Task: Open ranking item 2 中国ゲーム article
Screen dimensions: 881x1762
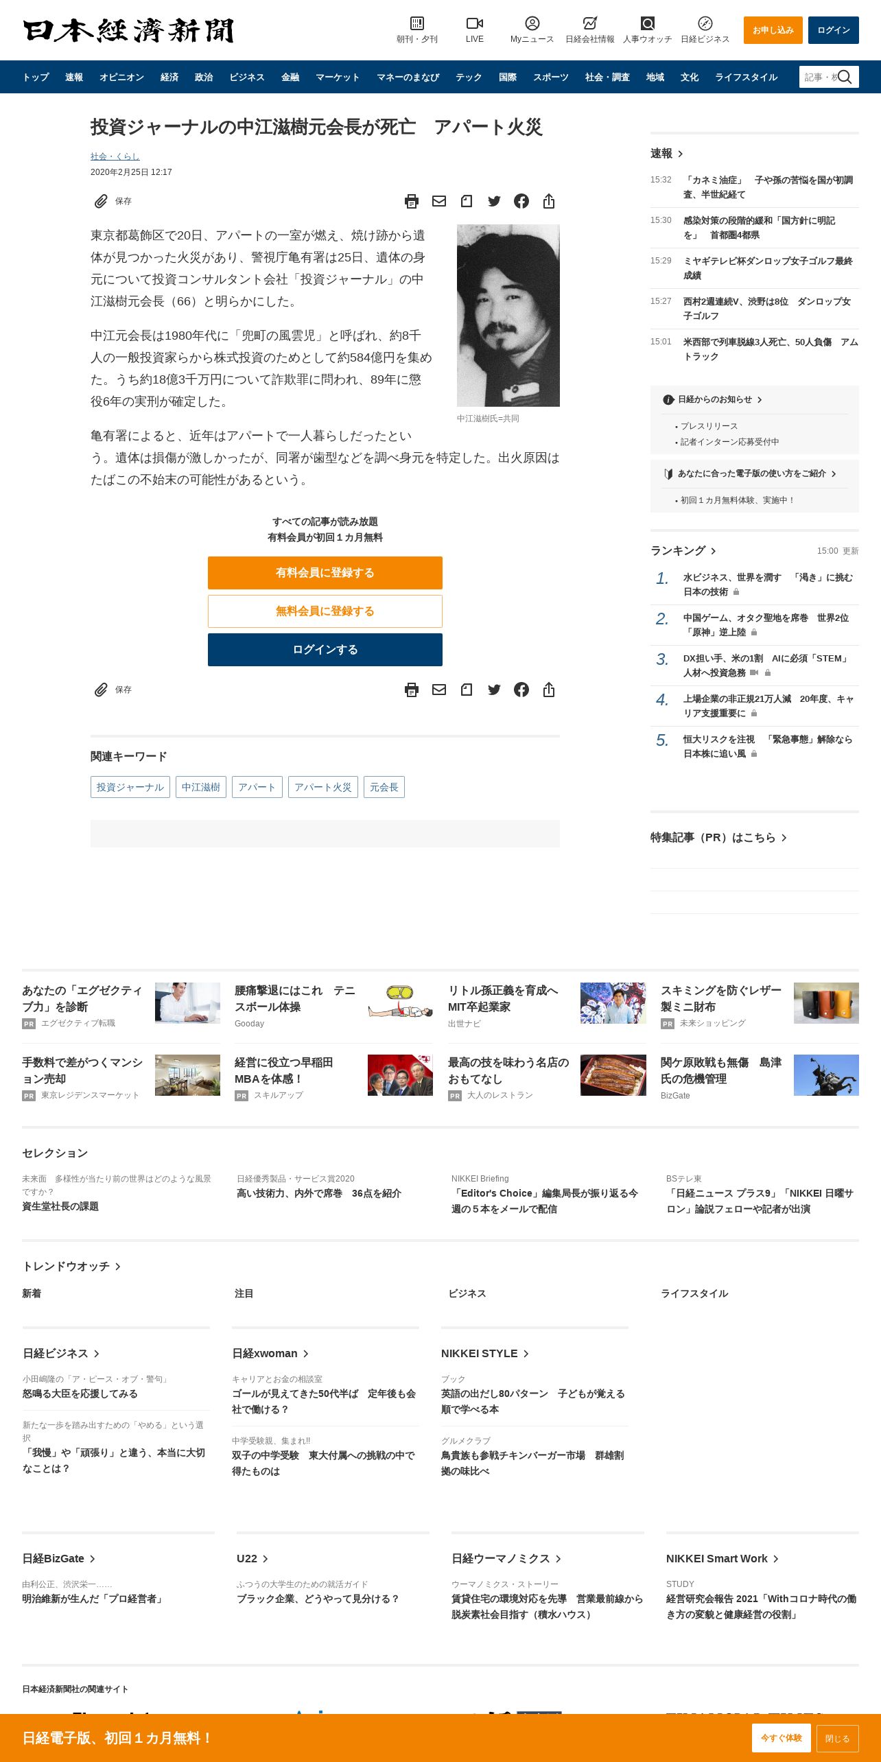Action: (766, 625)
